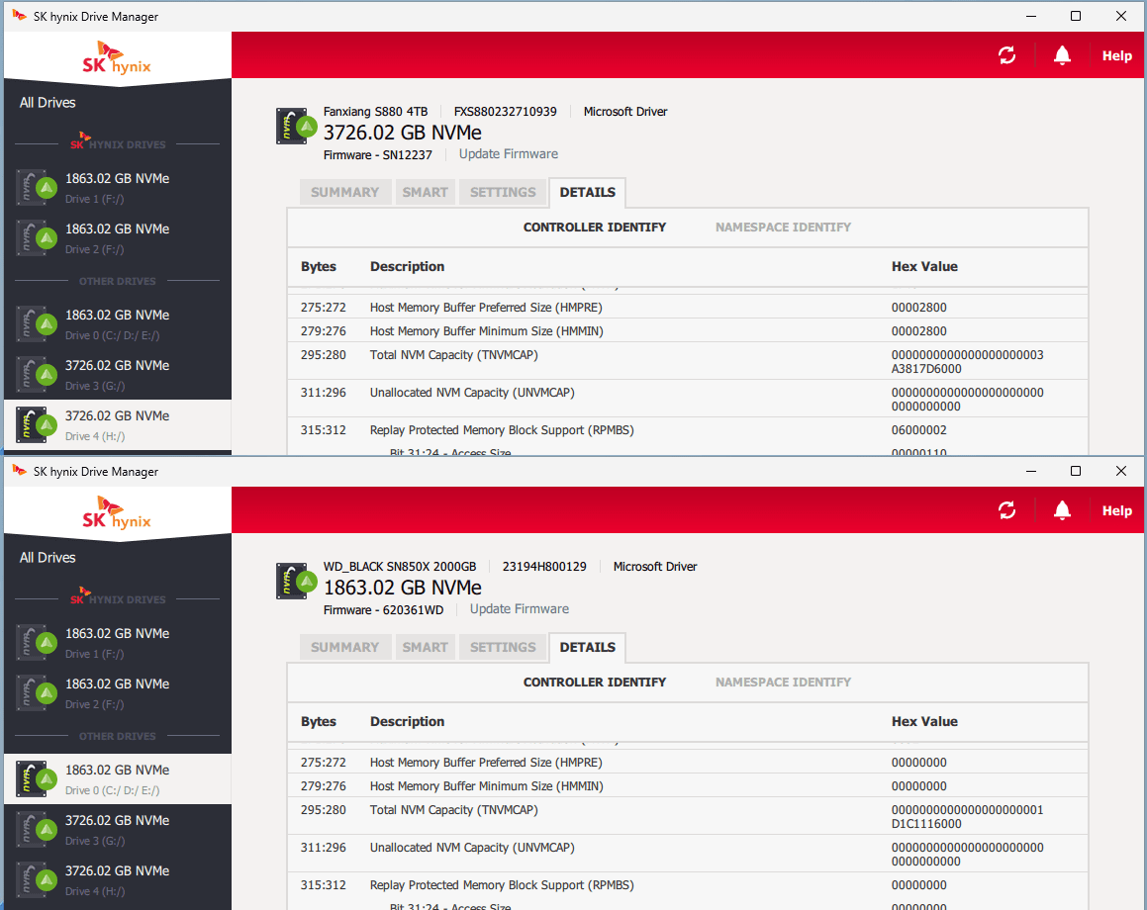Click Description column header in bottom window

coord(407,721)
